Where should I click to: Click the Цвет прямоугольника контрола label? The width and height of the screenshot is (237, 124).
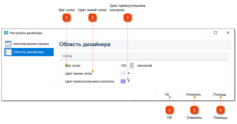point(89,81)
